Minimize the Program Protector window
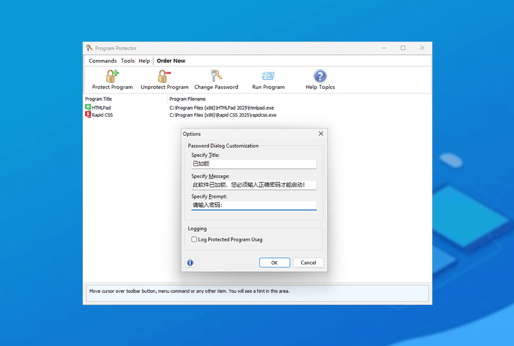Image resolution: width=514 pixels, height=346 pixels. pyautogui.click(x=384, y=48)
